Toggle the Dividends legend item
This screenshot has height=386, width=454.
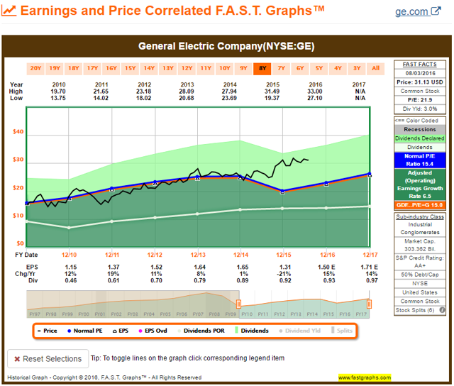[x=252, y=331]
